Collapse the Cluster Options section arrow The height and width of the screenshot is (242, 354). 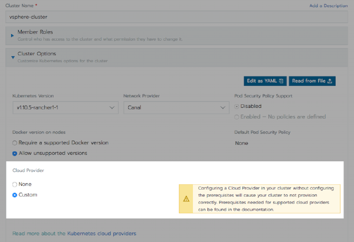click(x=13, y=57)
